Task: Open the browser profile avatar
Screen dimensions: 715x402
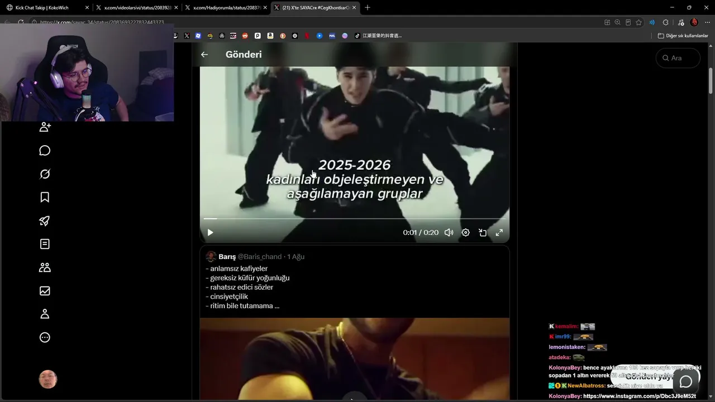Action: 694,22
